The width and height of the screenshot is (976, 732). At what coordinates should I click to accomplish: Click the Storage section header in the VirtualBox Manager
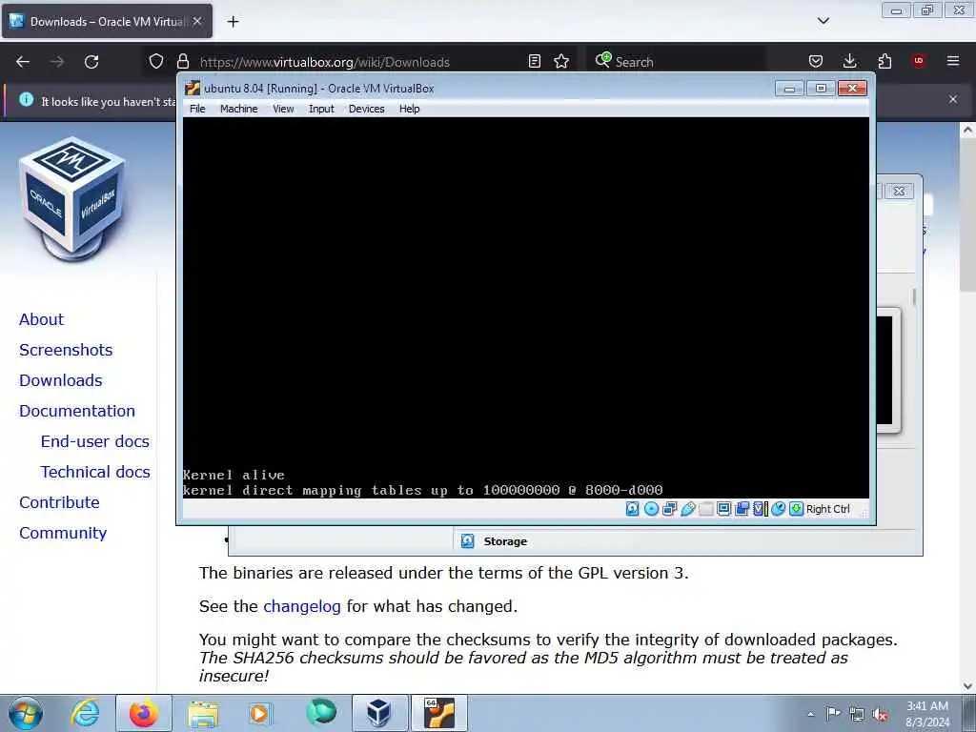coord(505,541)
